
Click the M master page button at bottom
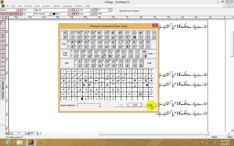coord(7,133)
